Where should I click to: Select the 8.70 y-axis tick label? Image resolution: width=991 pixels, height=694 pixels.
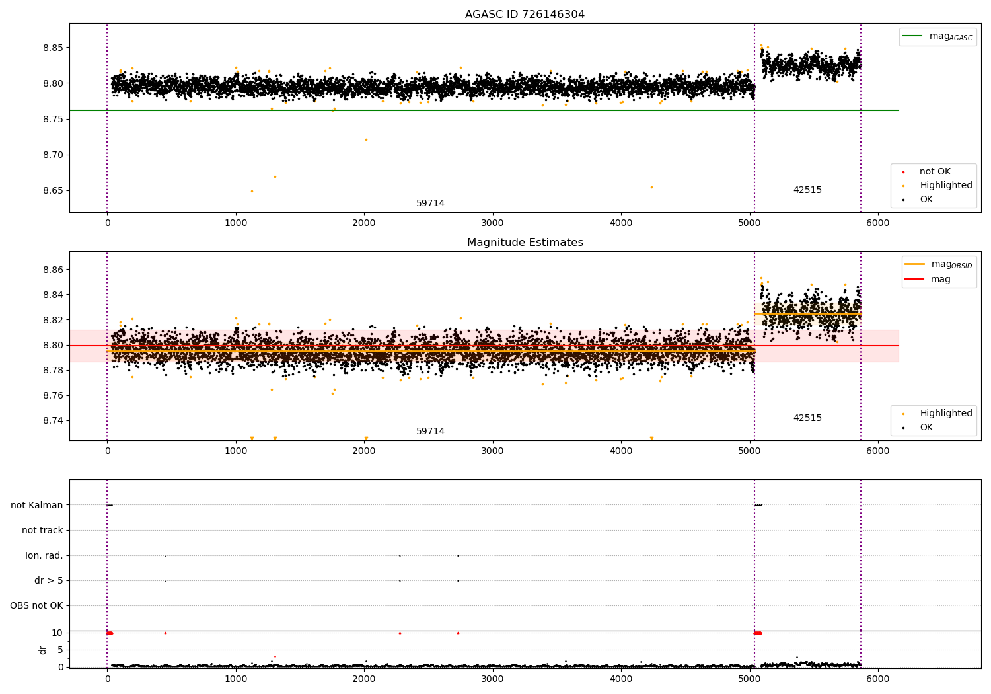pyautogui.click(x=54, y=155)
